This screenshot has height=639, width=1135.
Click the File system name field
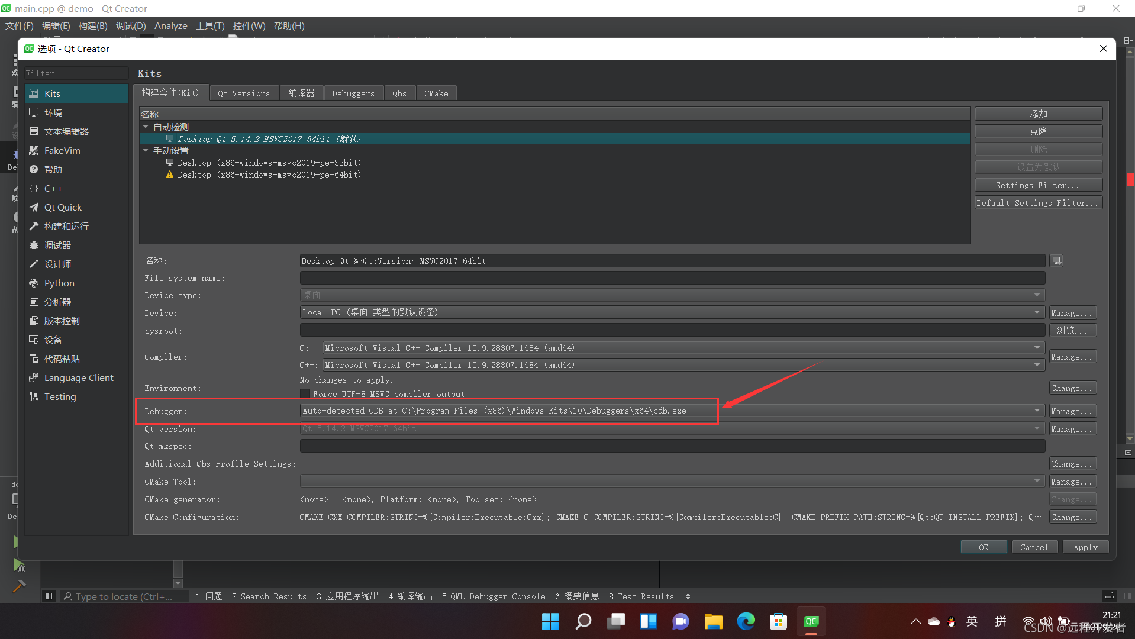tap(672, 278)
